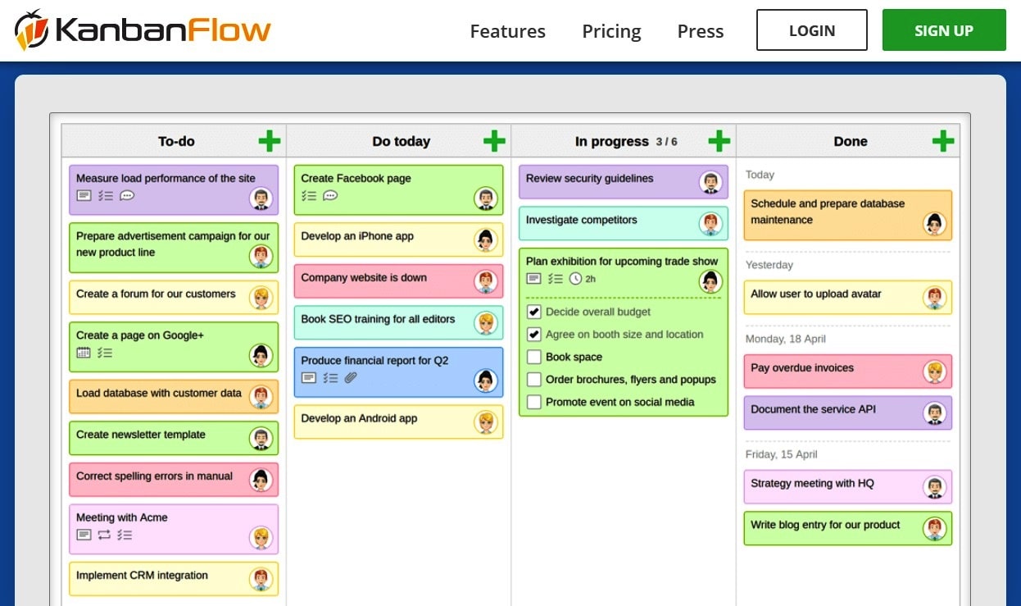Go to the Pricing page

611,31
